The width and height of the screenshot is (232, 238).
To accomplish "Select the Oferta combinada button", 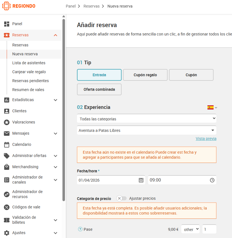I will [99, 89].
